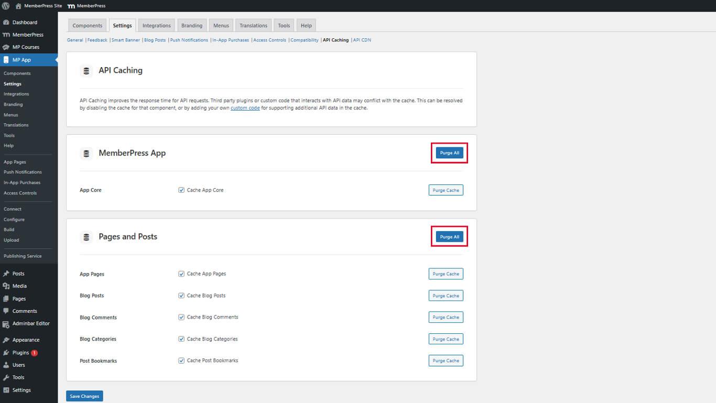Open the WordPress logo menu

(x=5, y=6)
